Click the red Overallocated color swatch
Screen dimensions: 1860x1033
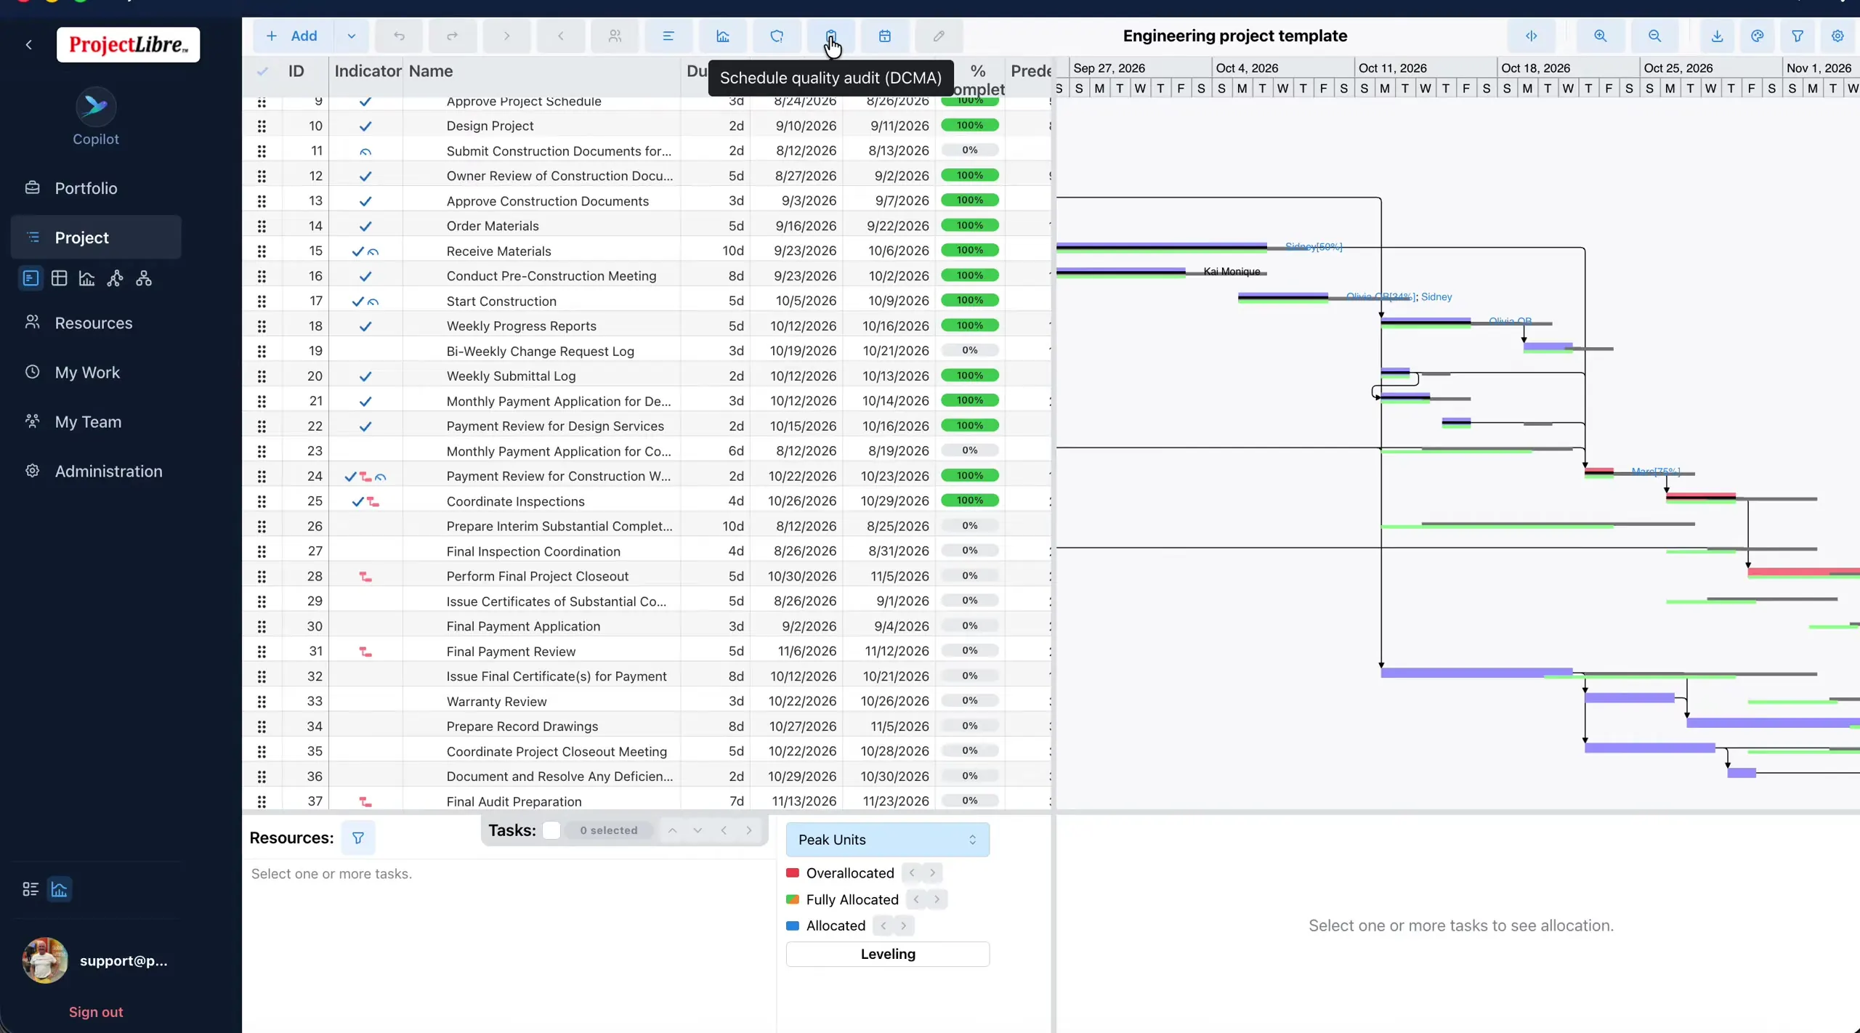tap(793, 872)
